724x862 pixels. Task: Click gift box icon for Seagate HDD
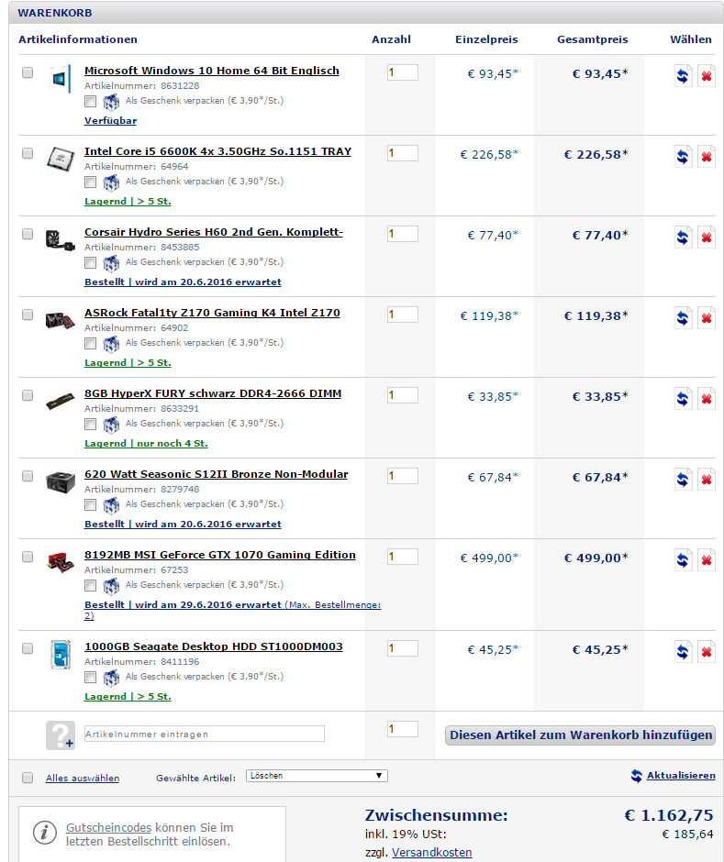pos(111,678)
